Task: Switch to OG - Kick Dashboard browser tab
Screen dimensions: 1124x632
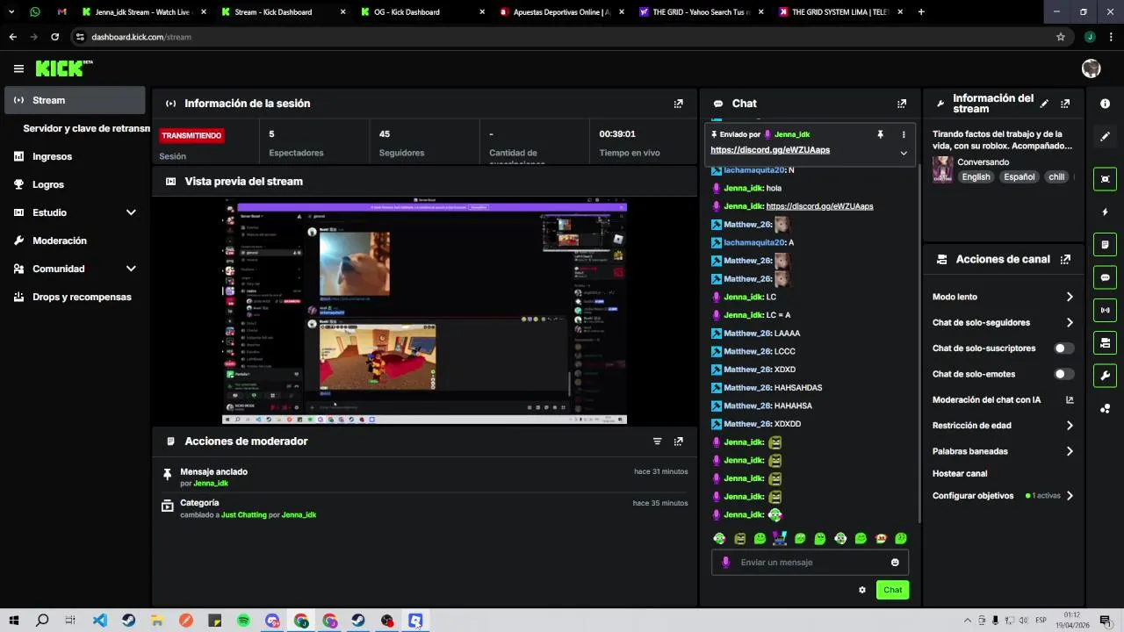Action: tap(421, 12)
